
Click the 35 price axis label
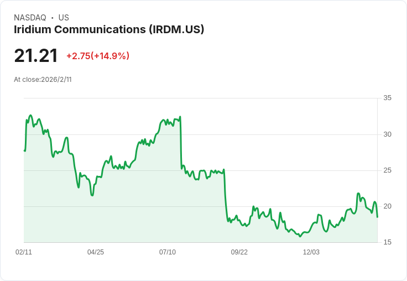point(387,98)
